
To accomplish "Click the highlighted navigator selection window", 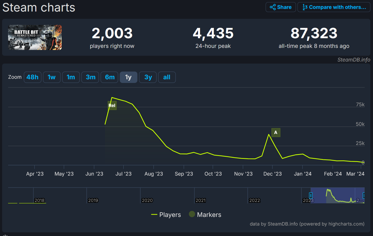I will pyautogui.click(x=337, y=195).
